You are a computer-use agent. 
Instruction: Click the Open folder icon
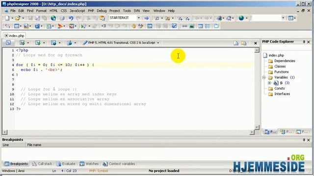[x=18, y=18]
